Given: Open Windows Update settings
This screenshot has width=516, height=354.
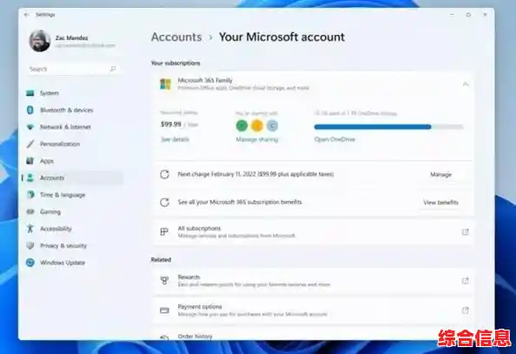Looking at the screenshot, I should (x=73, y=263).
